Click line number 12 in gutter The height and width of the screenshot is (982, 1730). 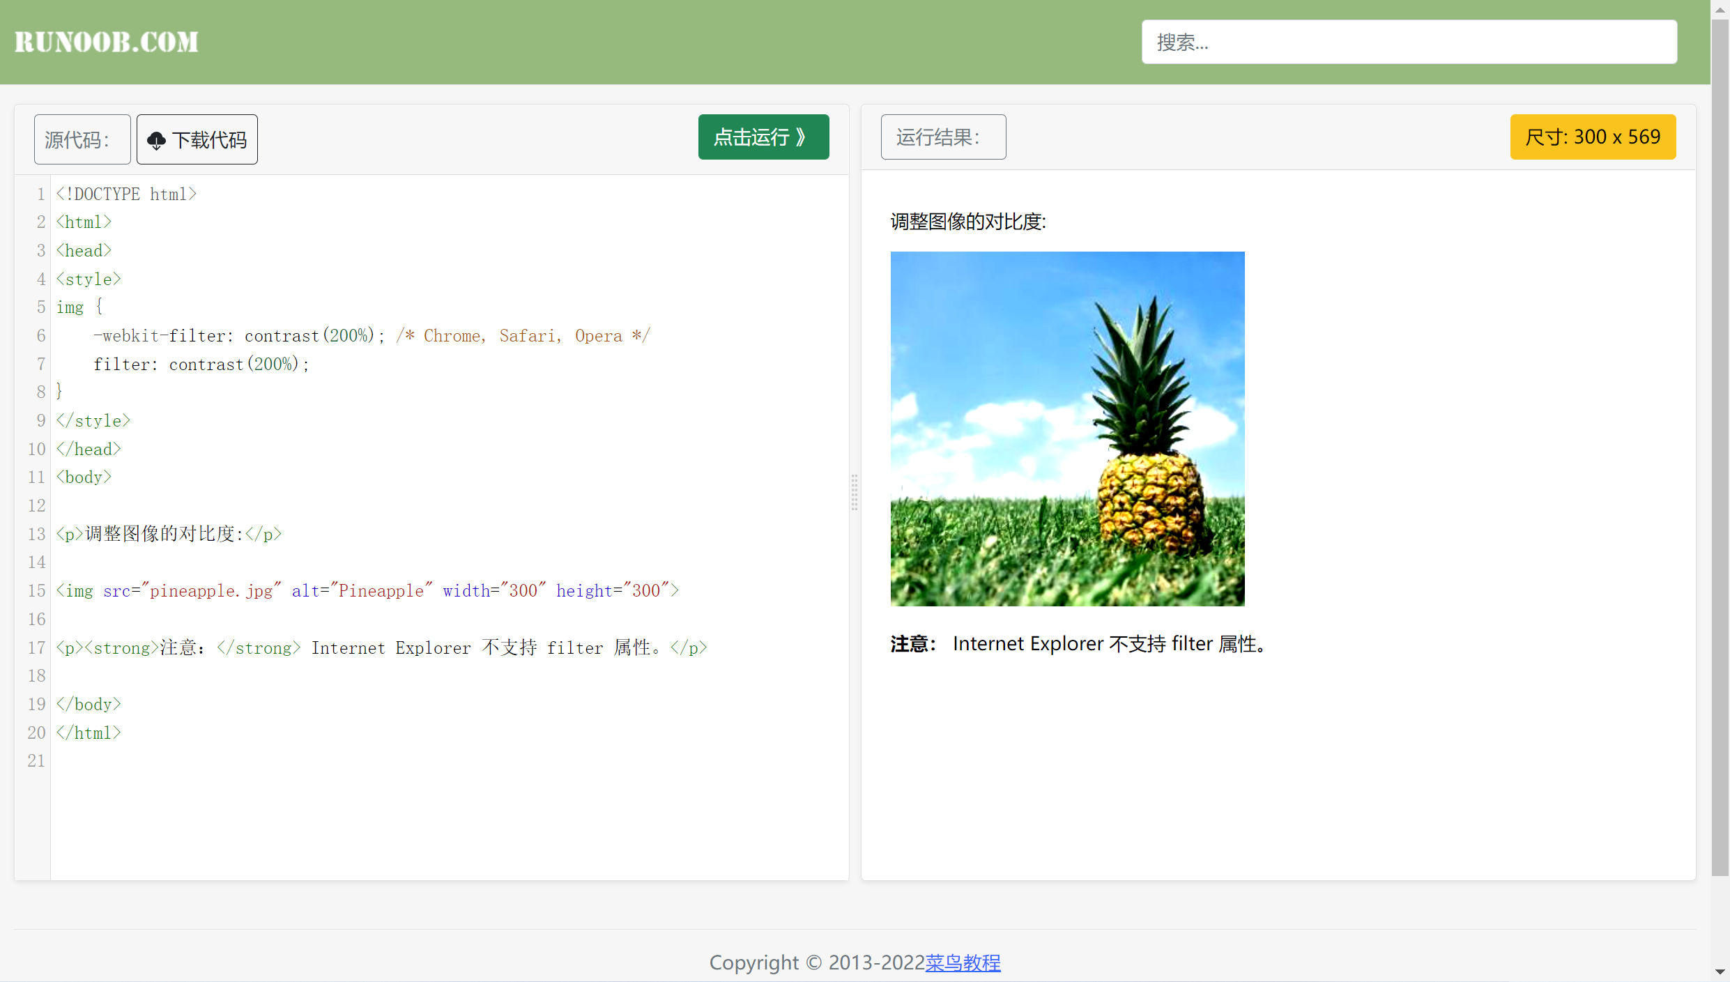click(x=36, y=505)
